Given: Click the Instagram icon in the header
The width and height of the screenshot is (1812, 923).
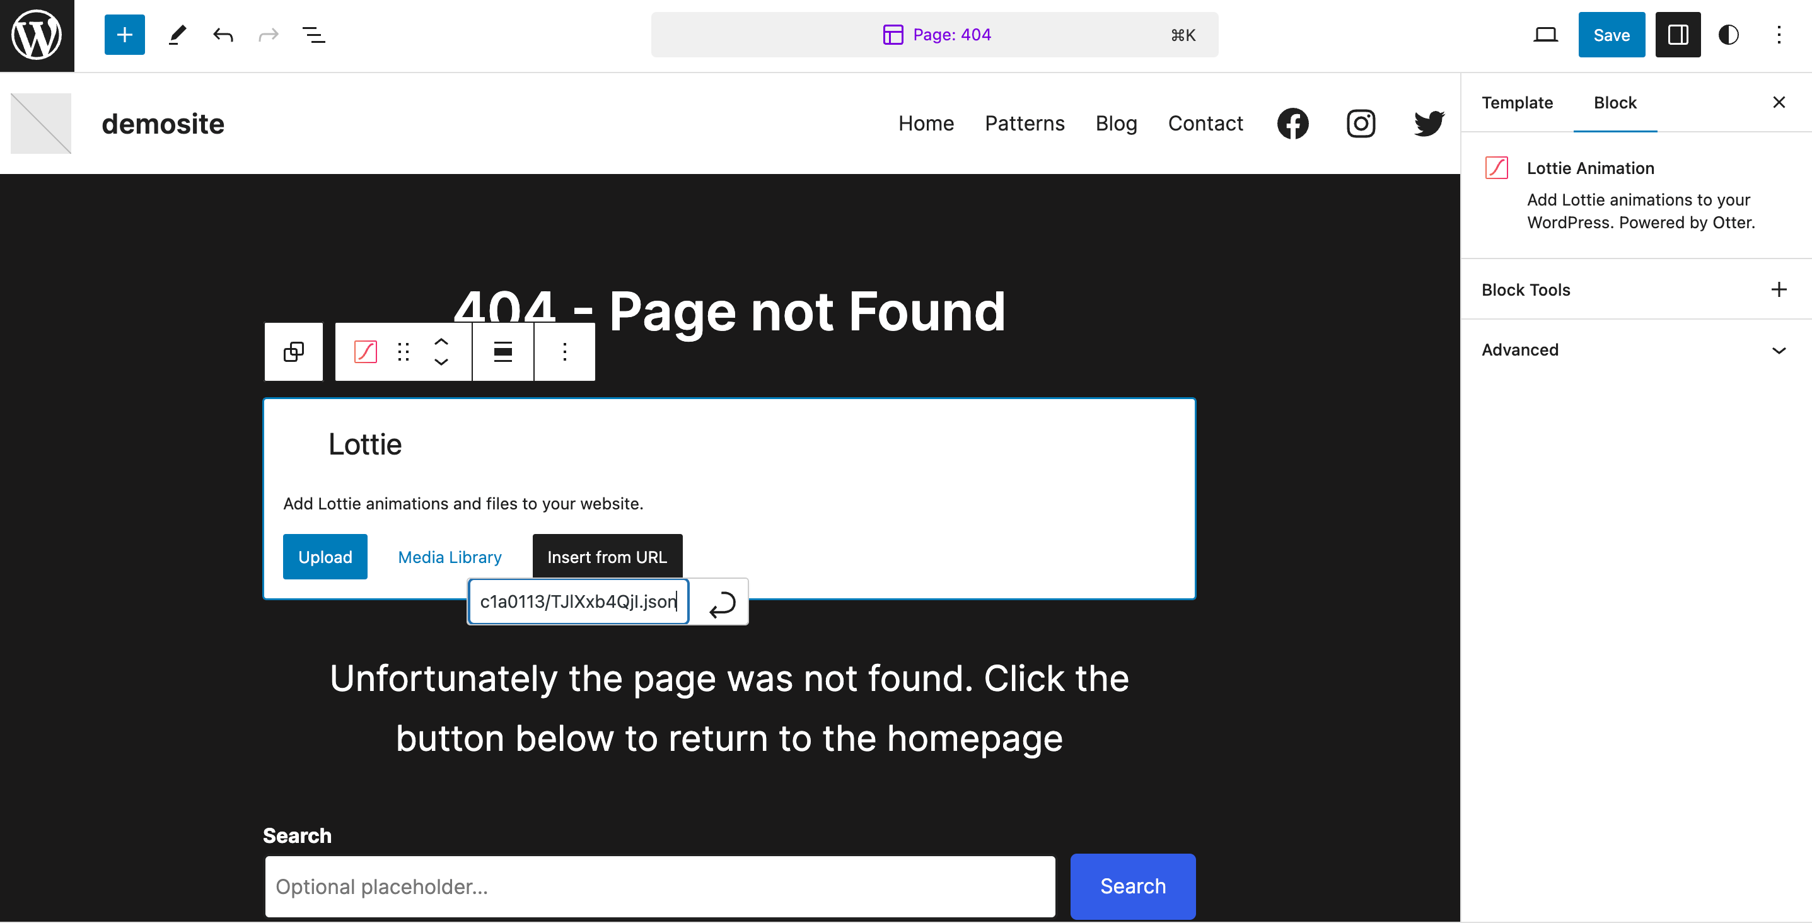Looking at the screenshot, I should point(1360,123).
